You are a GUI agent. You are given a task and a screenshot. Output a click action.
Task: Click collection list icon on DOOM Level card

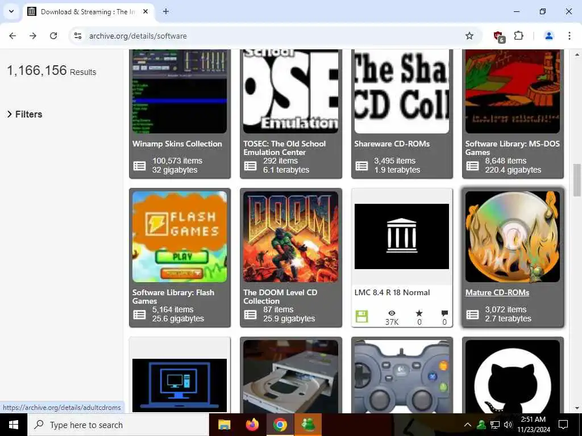point(250,315)
